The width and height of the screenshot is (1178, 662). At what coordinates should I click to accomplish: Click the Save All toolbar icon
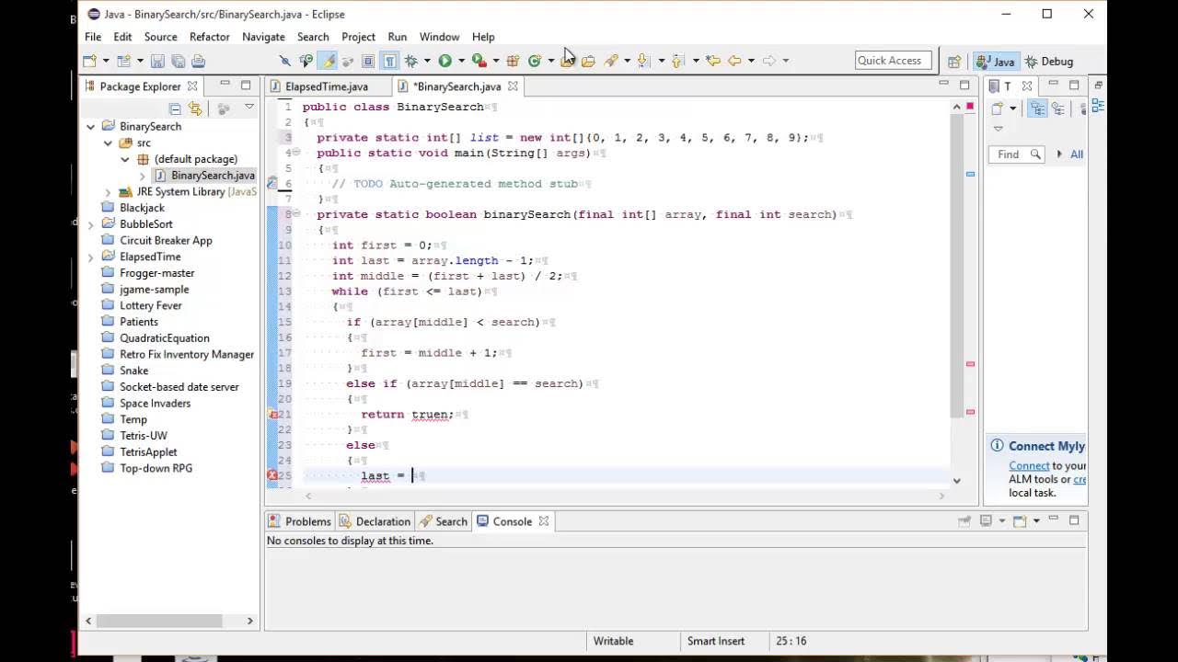click(x=178, y=61)
